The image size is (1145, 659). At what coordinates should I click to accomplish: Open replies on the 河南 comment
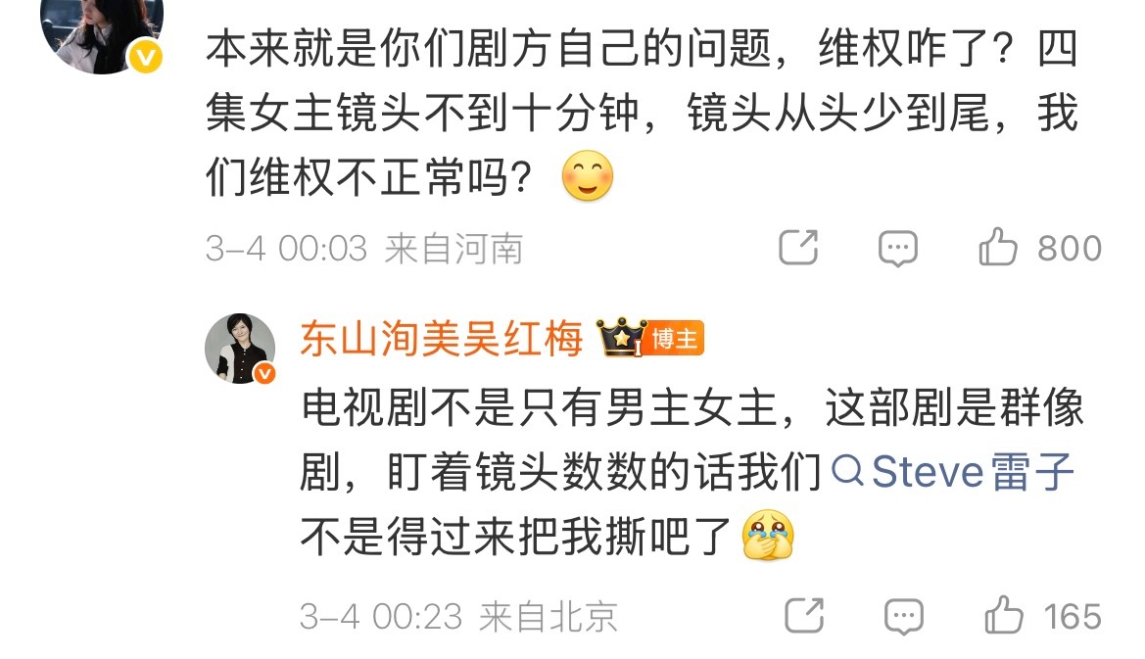[897, 248]
